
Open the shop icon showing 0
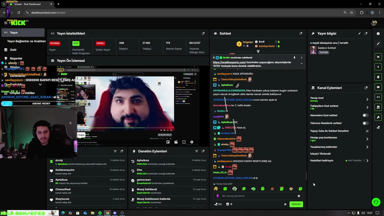click(x=229, y=204)
